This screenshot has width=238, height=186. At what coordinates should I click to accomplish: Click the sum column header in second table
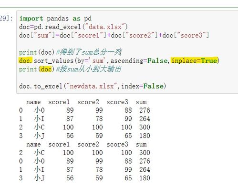click(x=141, y=144)
